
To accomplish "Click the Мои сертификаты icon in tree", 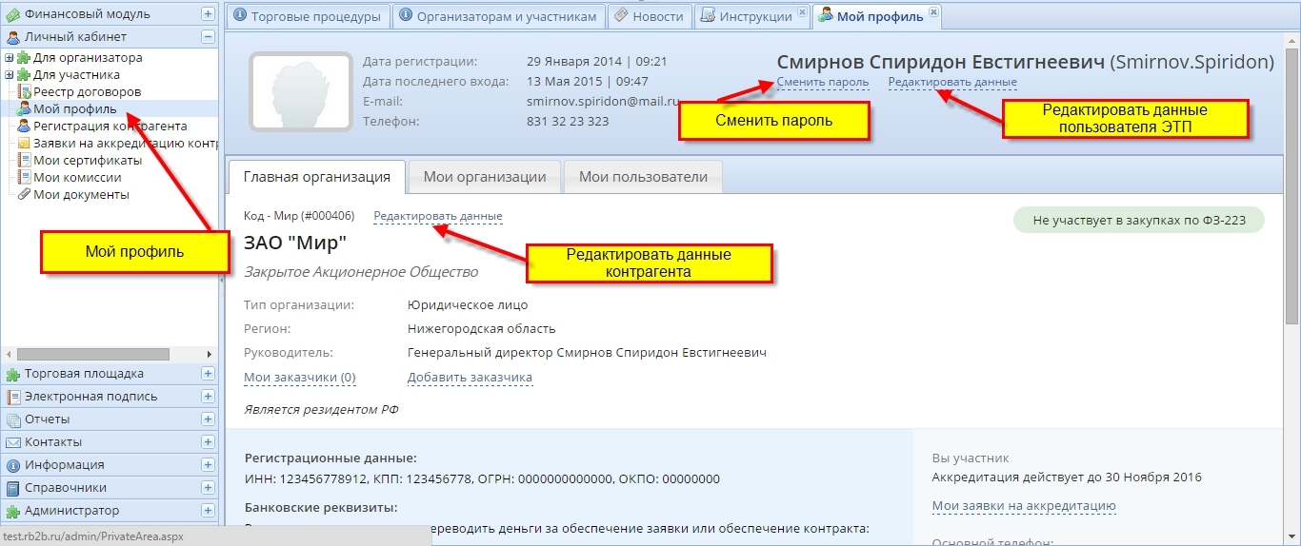I will pyautogui.click(x=24, y=161).
